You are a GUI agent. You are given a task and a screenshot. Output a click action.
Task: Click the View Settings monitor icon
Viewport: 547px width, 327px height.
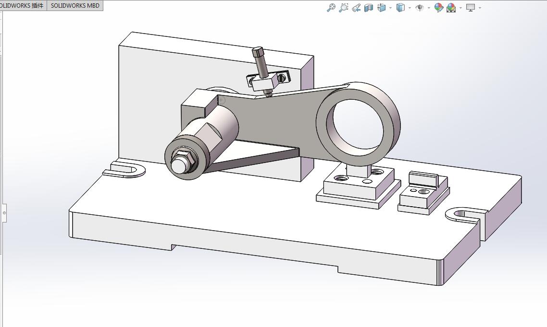[471, 7]
